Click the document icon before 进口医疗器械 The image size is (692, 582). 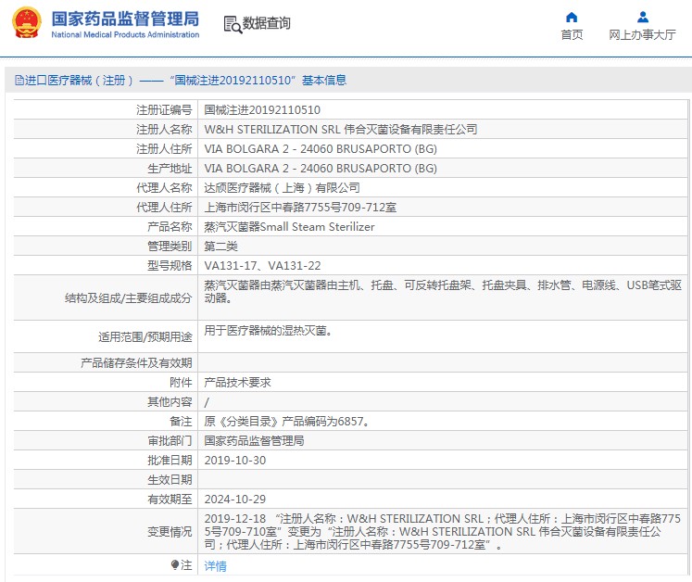[19, 81]
